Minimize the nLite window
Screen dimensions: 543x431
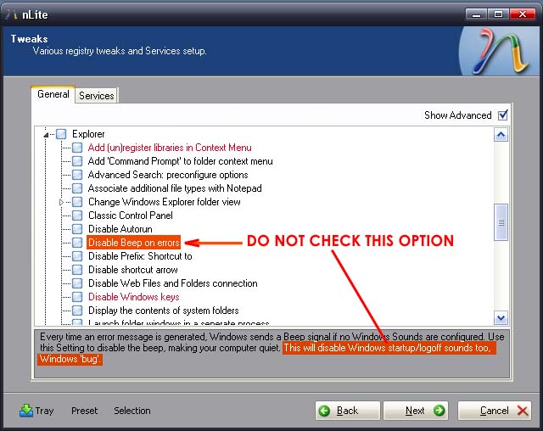(476, 14)
